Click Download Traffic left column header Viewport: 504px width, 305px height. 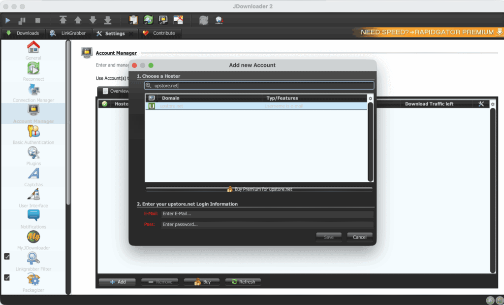[x=429, y=104]
